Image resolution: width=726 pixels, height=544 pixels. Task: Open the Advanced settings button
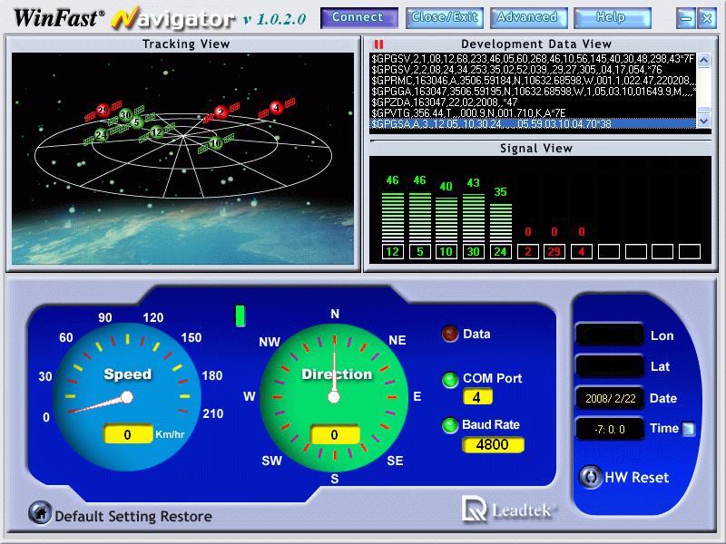[x=528, y=17]
